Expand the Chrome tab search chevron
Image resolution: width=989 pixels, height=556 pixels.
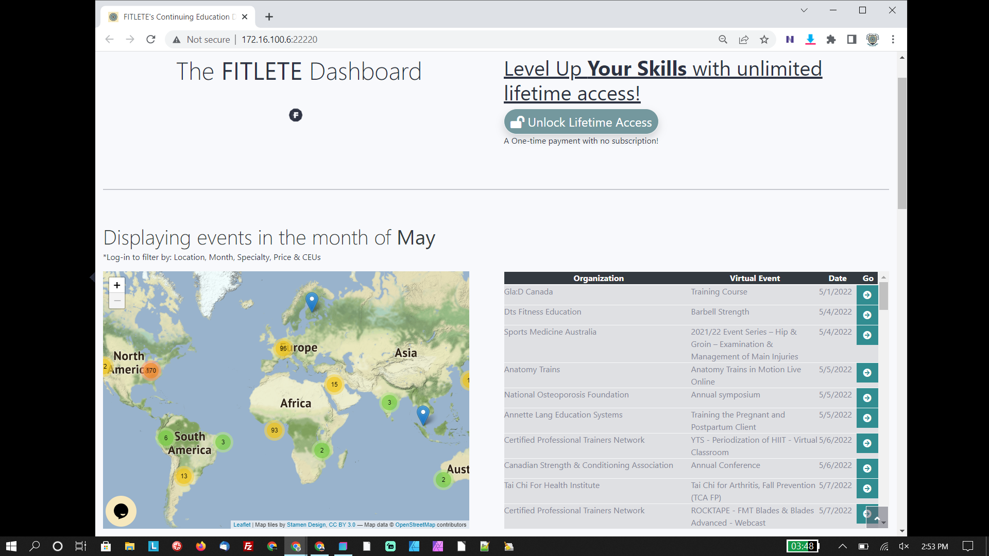point(804,10)
